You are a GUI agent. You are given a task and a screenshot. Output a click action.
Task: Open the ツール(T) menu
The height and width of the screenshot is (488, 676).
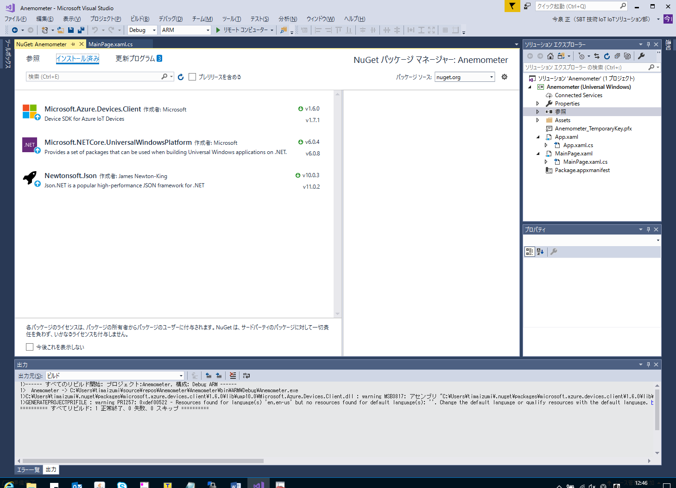coord(232,19)
